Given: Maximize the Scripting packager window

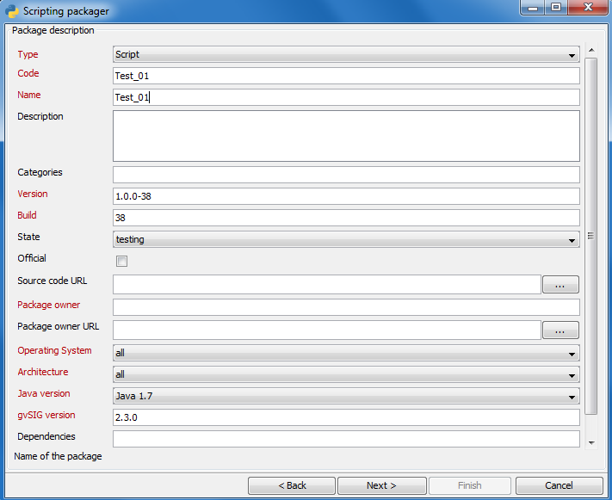Looking at the screenshot, I should point(556,8).
